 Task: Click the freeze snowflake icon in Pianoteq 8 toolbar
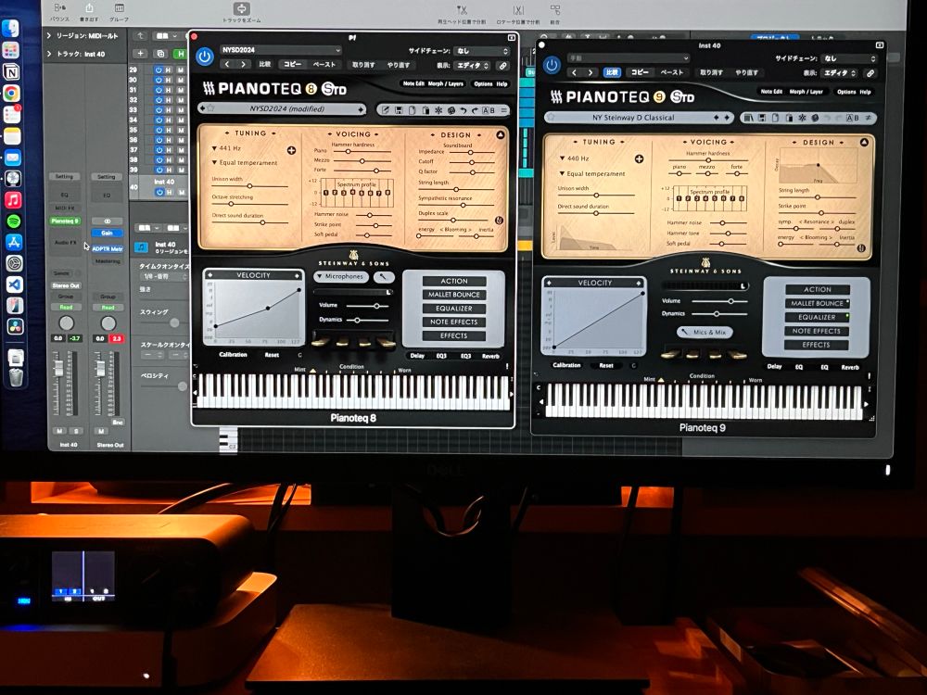tap(438, 110)
